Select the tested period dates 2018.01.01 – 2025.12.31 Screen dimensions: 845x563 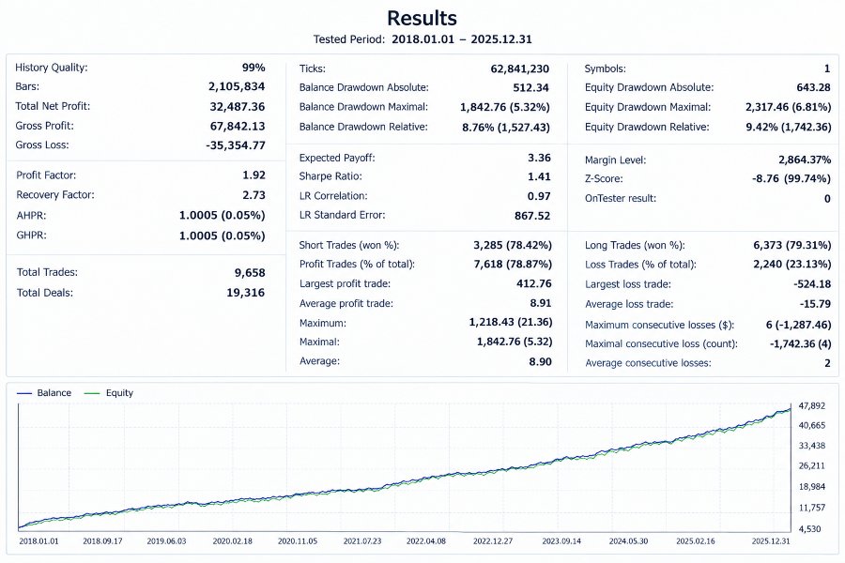pyautogui.click(x=461, y=39)
